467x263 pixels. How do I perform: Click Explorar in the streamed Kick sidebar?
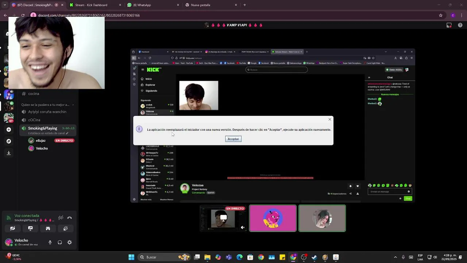150,85
